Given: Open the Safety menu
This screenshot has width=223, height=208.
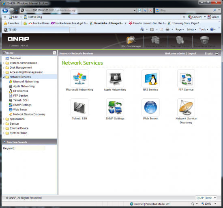Looking at the screenshot, I should 191,29.
